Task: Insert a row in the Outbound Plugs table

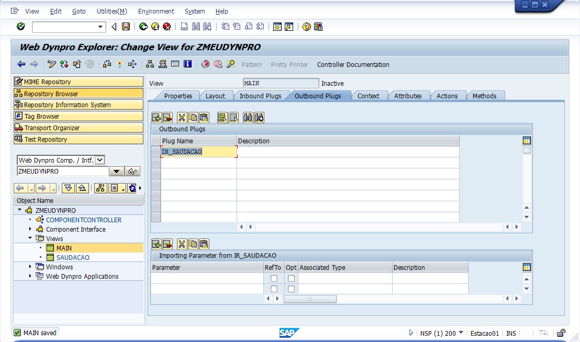Action: tap(156, 118)
